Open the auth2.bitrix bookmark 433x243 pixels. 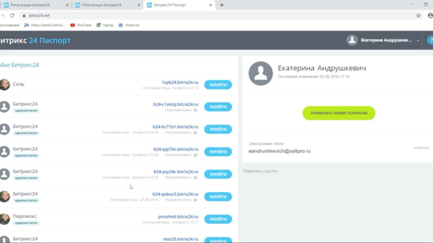pos(45,25)
